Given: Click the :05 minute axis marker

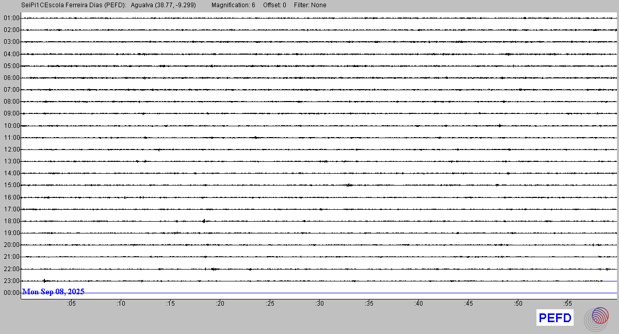Looking at the screenshot, I should tap(71, 304).
